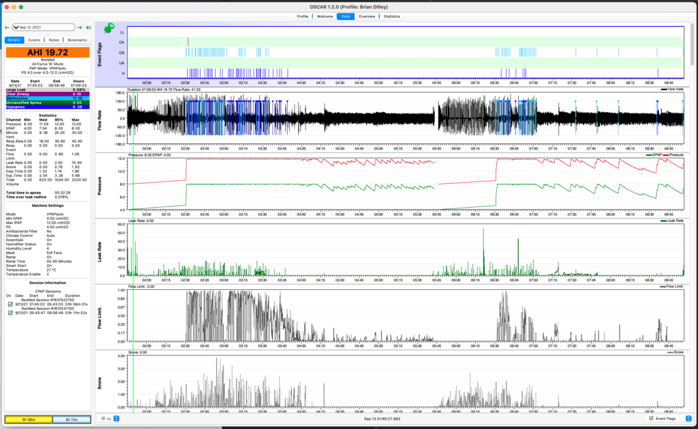Toggle the Event Flags checkbox in the status bar
698x429 pixels.
click(x=651, y=419)
